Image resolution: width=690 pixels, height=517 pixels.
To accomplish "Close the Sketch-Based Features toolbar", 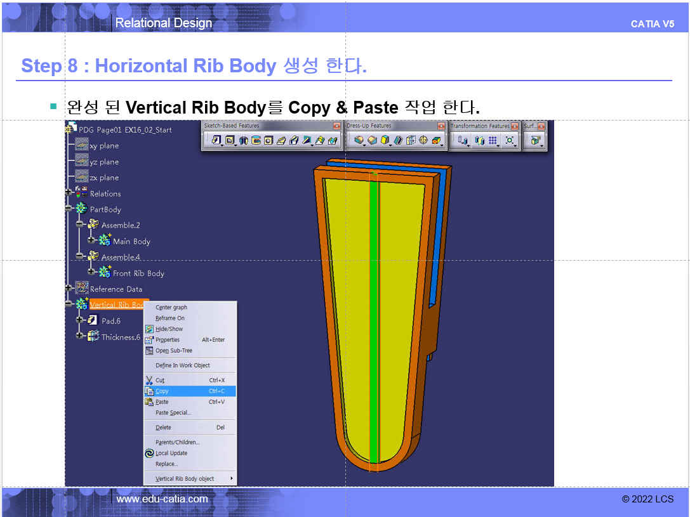I will pyautogui.click(x=336, y=126).
